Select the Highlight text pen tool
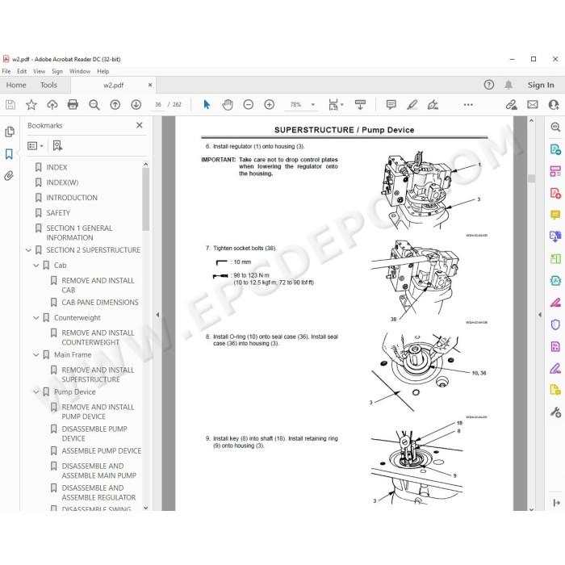Screen dimensions: 565x565 [x=412, y=104]
